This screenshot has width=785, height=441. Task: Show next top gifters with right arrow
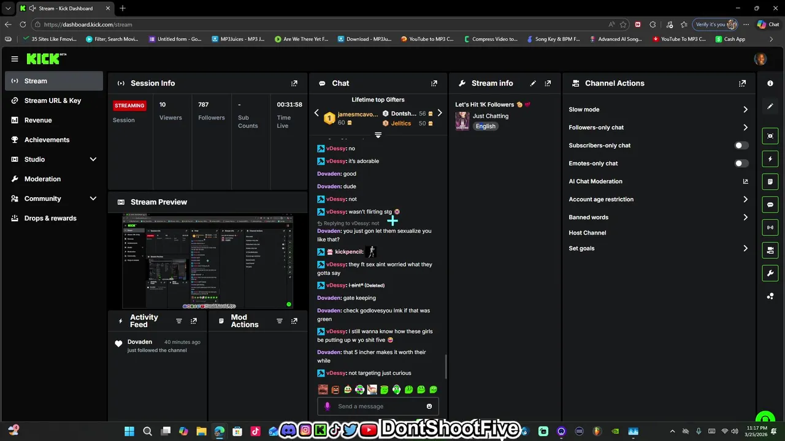click(439, 113)
